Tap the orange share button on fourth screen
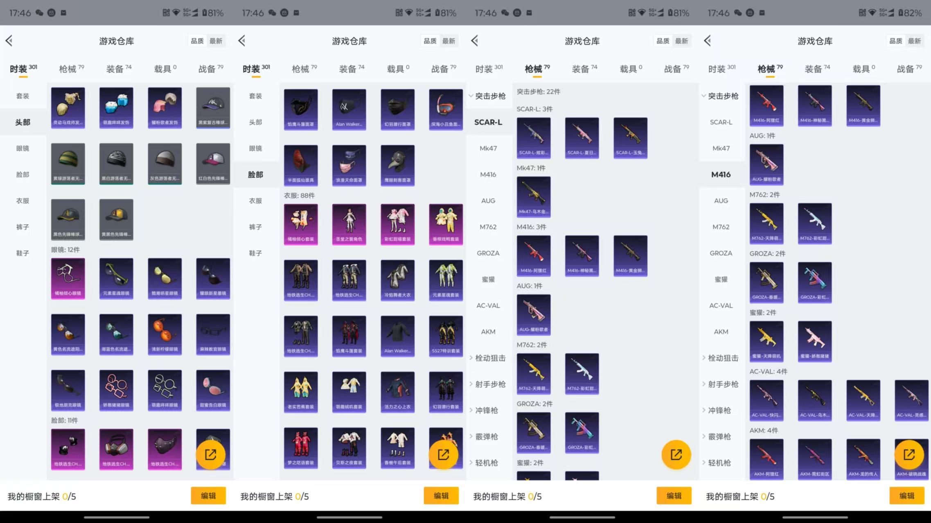931x523 pixels. click(x=909, y=454)
